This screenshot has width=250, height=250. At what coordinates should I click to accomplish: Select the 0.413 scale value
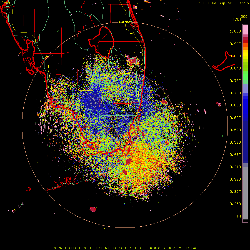click(235, 167)
